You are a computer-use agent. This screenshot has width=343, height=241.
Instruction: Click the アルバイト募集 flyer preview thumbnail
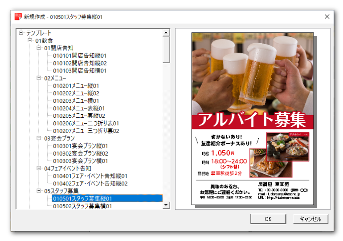253,119
